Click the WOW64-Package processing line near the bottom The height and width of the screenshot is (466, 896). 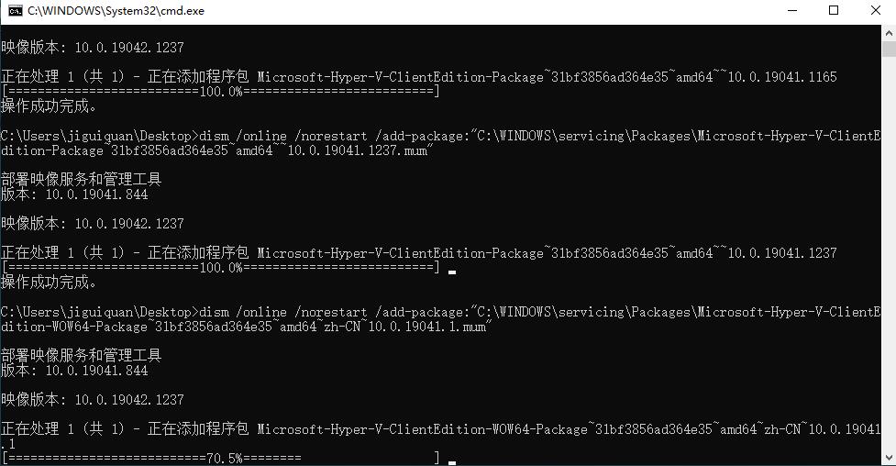click(440, 436)
